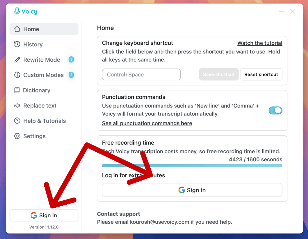This screenshot has height=239, width=308.
Task: Click the Reset shortcut button
Action: coord(261,74)
